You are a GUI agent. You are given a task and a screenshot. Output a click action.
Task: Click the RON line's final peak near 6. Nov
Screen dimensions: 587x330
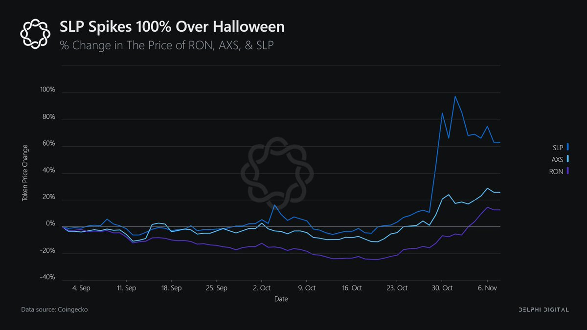pyautogui.click(x=487, y=207)
